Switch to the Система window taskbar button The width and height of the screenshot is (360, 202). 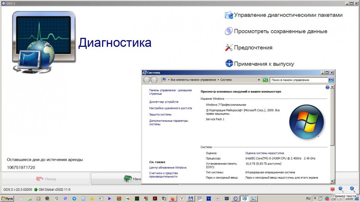click(x=245, y=198)
